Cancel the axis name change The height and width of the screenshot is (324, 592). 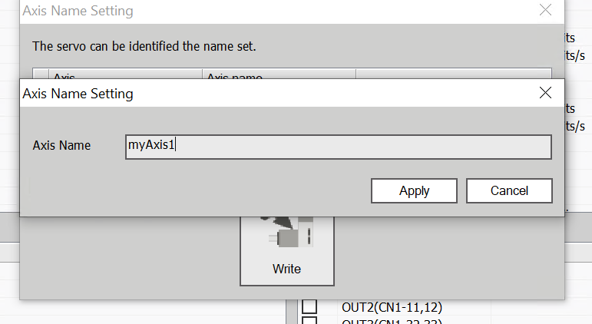coord(508,190)
